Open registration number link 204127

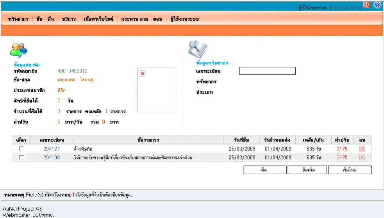coord(52,149)
